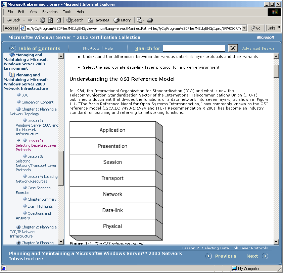The image size is (283, 273).
Task: Open the View menu
Action: [33, 12]
